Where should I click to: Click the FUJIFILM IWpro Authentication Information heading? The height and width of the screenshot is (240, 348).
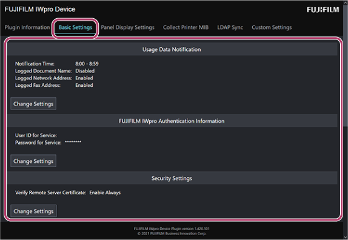pos(172,121)
